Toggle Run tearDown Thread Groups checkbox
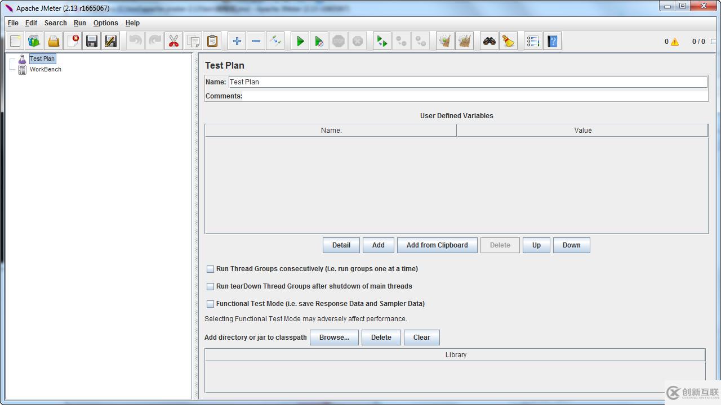Screen dimensions: 721x405 click(x=211, y=287)
